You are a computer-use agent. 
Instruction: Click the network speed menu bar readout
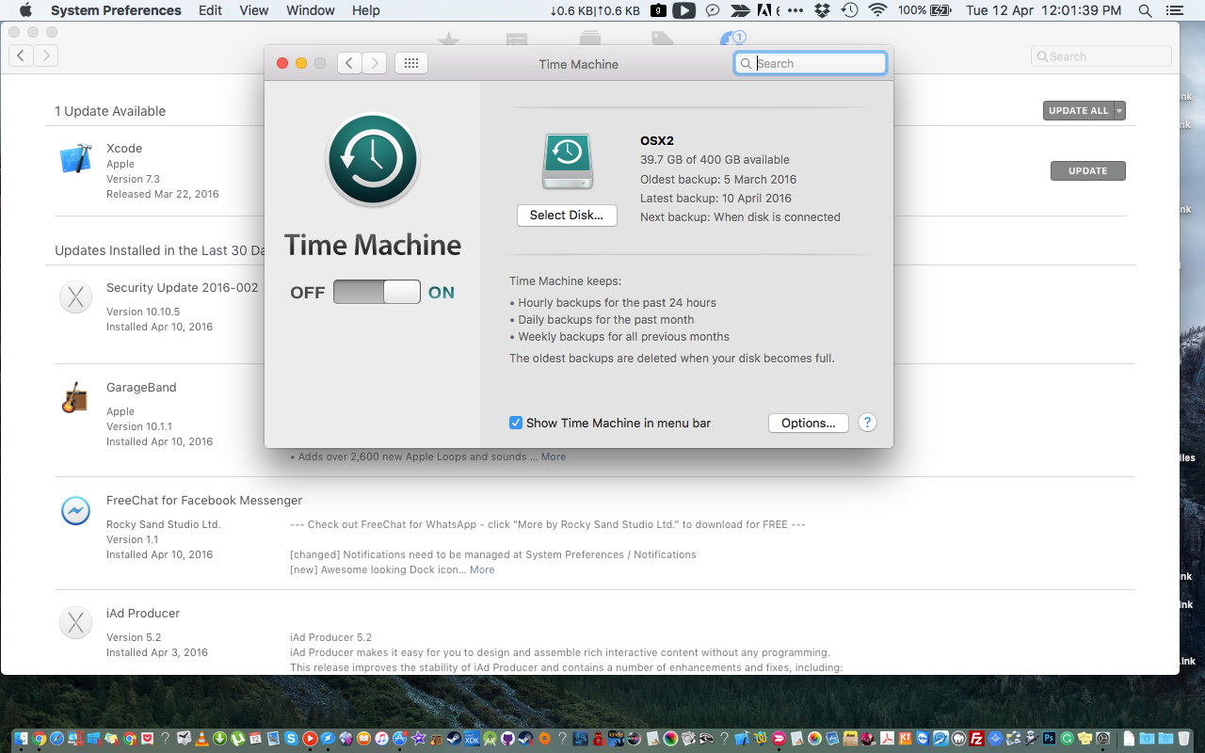595,10
